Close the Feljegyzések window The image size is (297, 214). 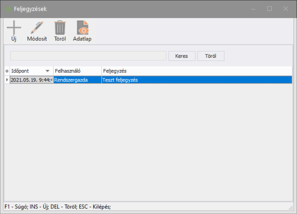[x=286, y=9]
